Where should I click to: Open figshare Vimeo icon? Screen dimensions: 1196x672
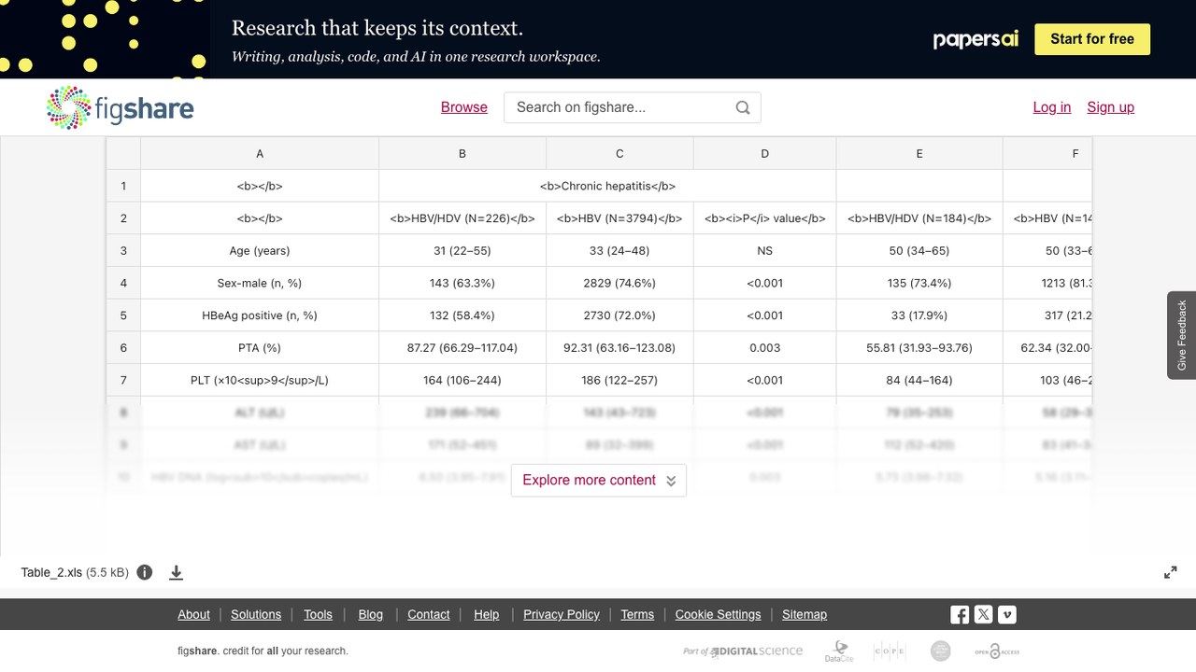pyautogui.click(x=1006, y=614)
